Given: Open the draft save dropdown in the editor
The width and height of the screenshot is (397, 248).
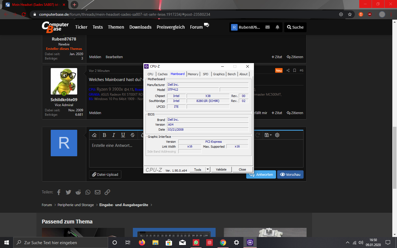Looking at the screenshot, I should [268, 135].
